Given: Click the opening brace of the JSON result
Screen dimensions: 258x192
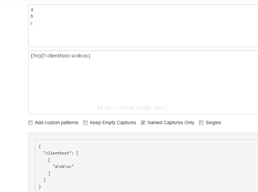Looking at the screenshot, I should 40,146.
